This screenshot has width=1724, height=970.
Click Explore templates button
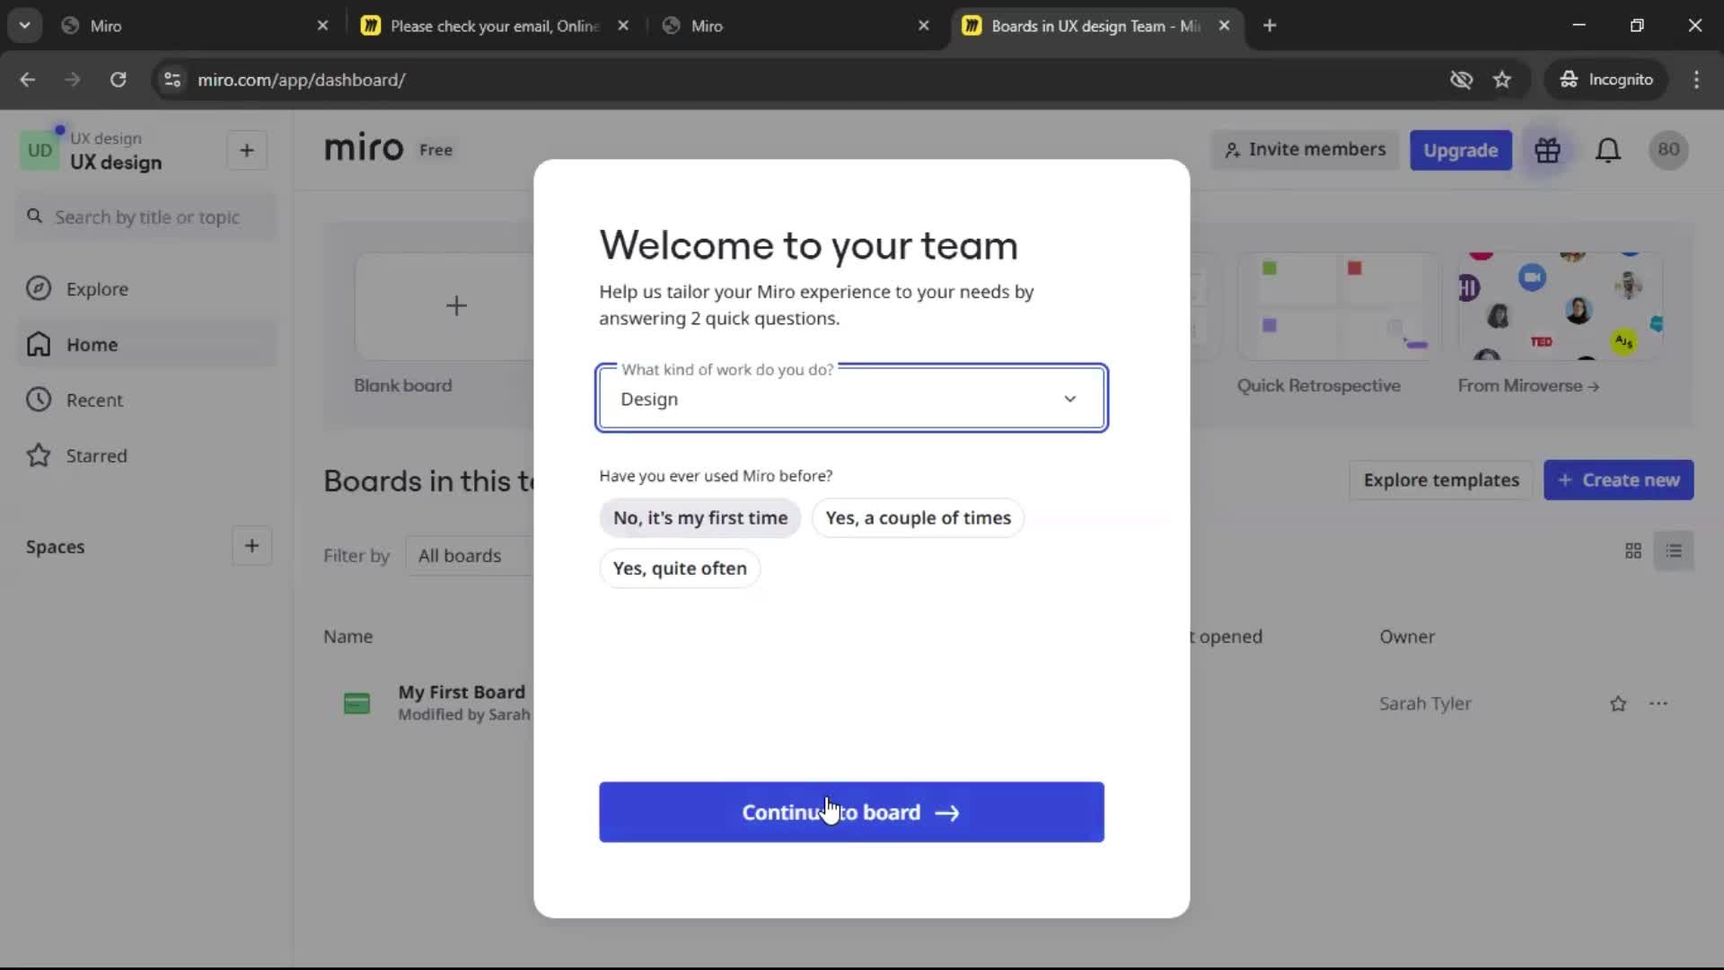coord(1441,481)
